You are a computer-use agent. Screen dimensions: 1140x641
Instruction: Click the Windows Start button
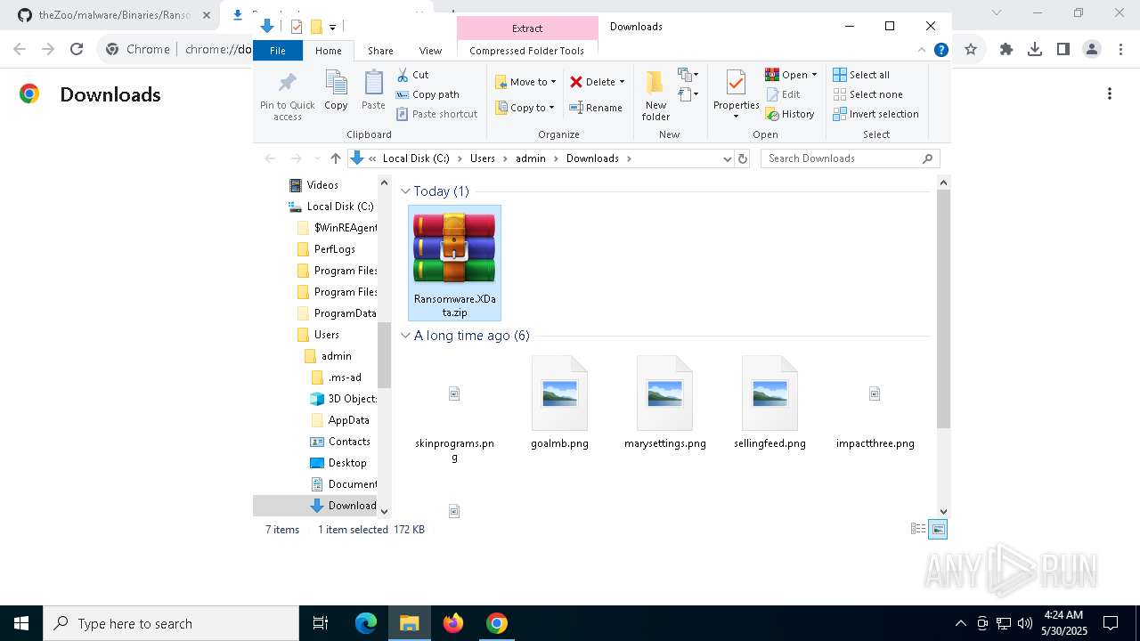(x=21, y=623)
